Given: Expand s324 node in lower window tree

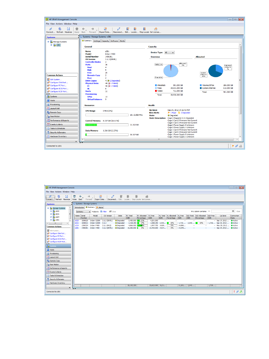Looking at the screenshot, I should point(51,217).
